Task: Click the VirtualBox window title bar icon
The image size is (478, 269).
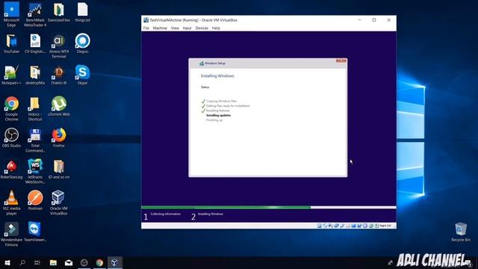Action: tap(146, 20)
